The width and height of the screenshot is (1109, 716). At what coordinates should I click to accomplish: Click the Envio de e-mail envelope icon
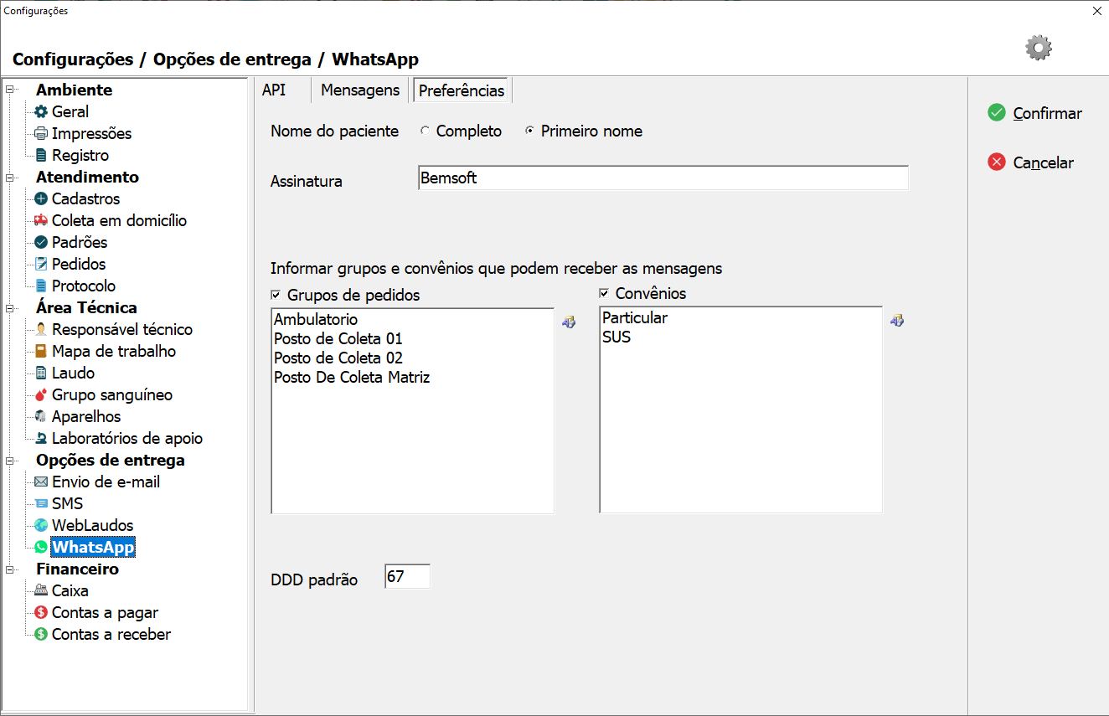41,482
